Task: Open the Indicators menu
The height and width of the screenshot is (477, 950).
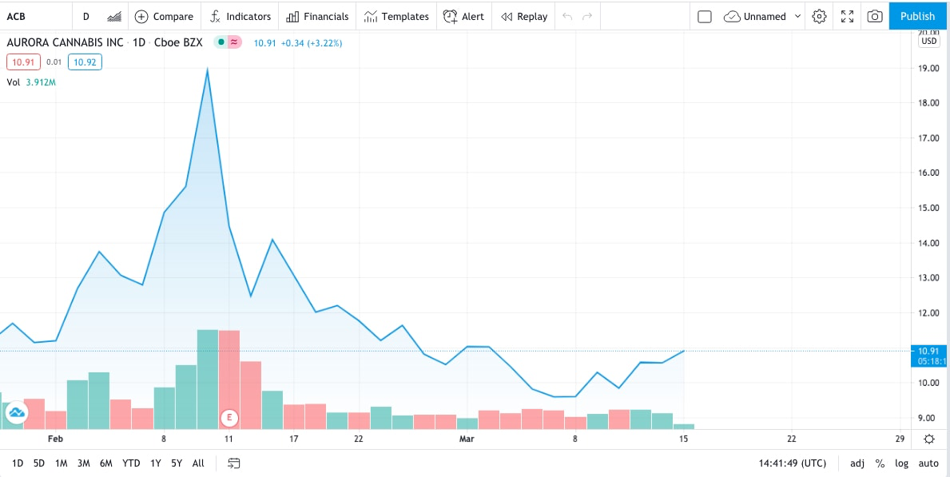Action: 240,16
